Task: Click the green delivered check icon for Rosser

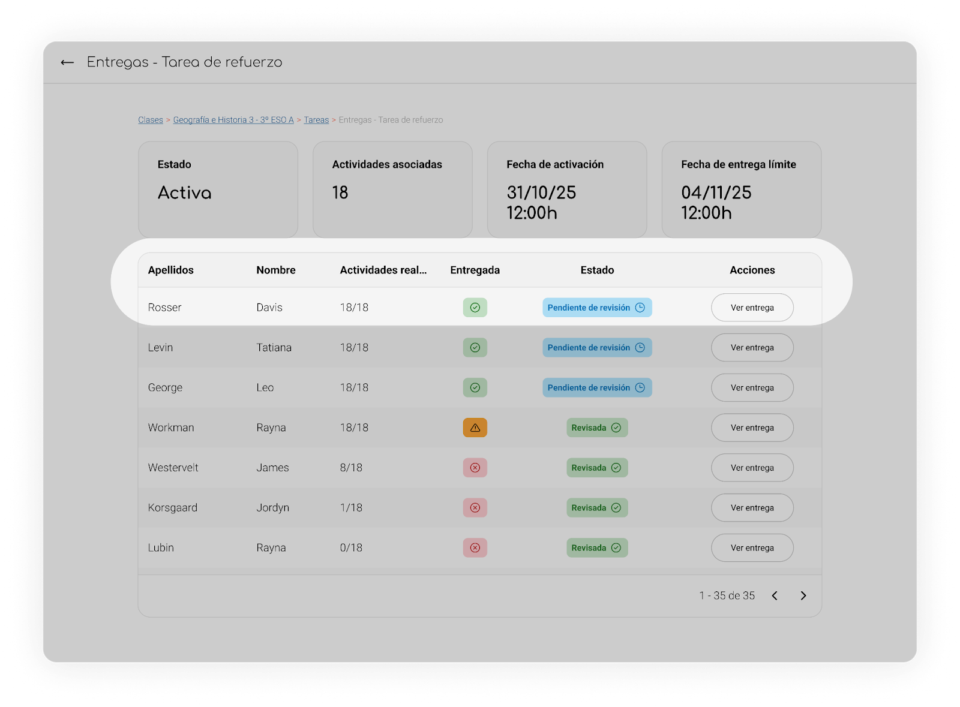Action: pos(475,308)
